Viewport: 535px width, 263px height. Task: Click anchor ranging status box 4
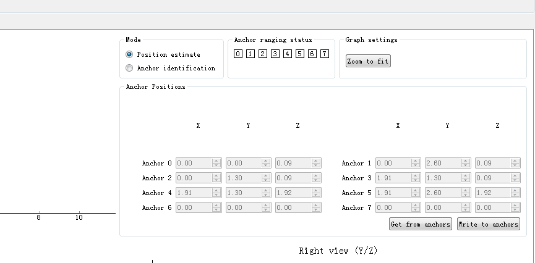[288, 54]
